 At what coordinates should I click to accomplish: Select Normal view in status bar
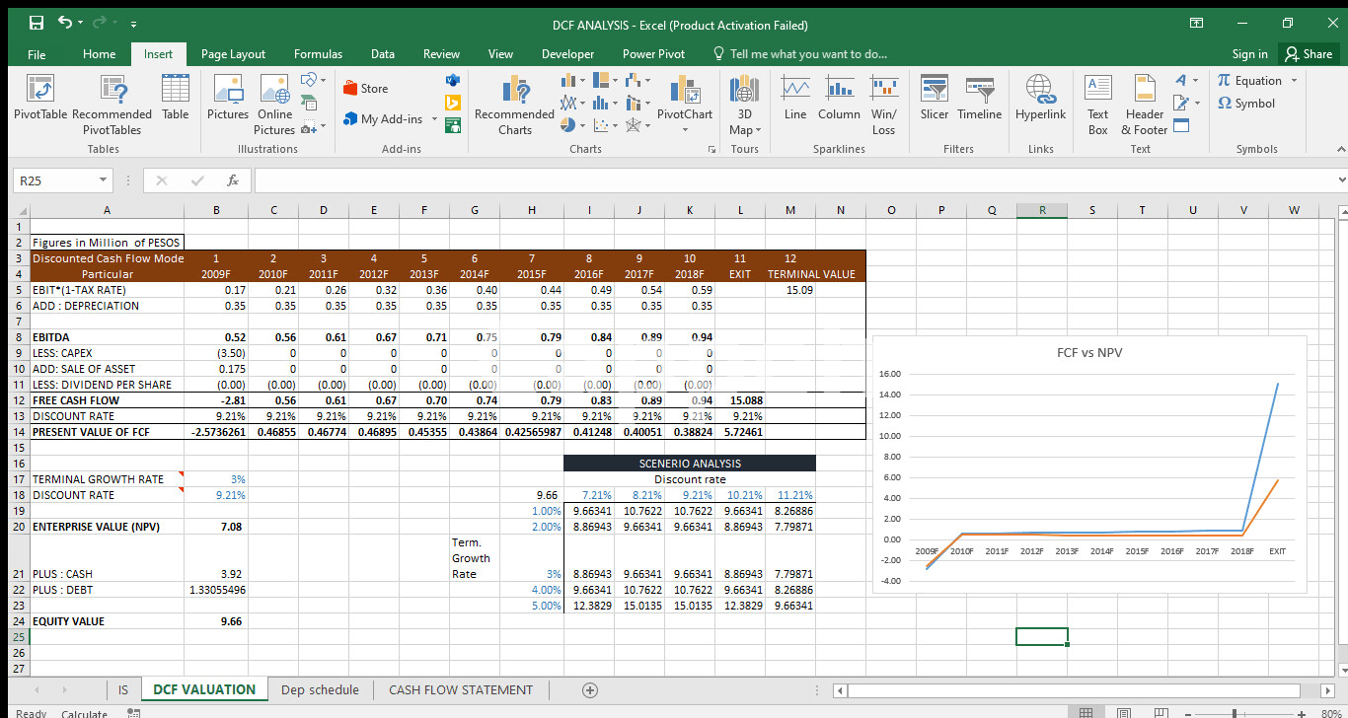pos(1087,713)
